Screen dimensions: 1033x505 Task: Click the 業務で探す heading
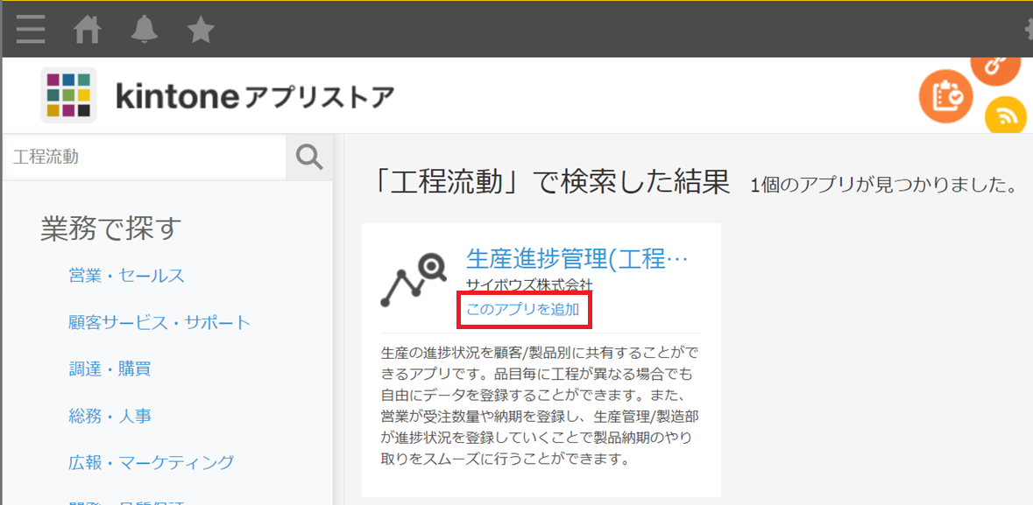pyautogui.click(x=110, y=228)
